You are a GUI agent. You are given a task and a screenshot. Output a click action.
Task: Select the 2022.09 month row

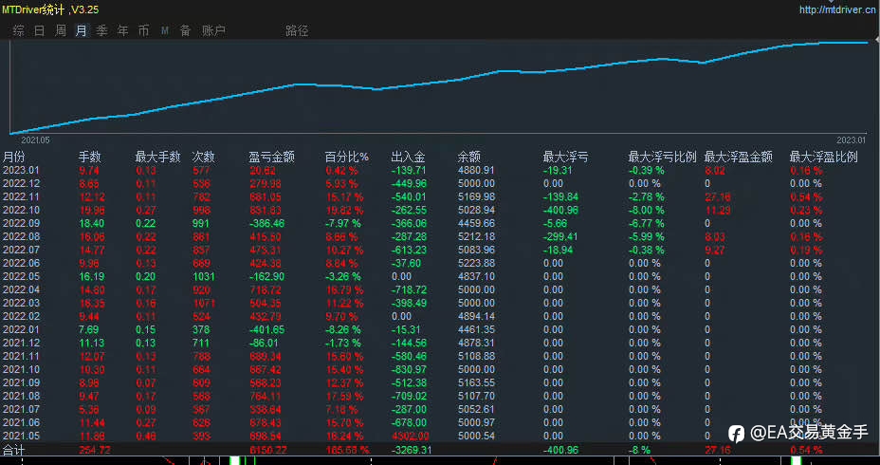tap(440, 223)
